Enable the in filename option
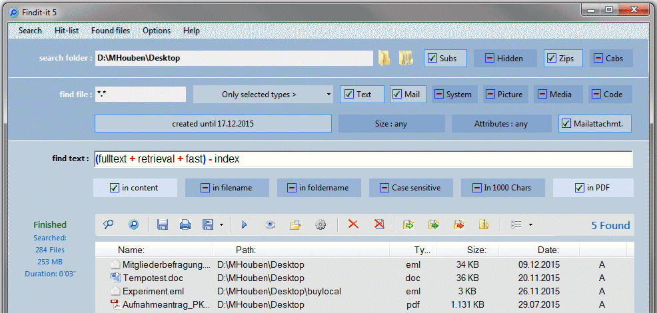Screen dimensions: 657x313 pos(227,188)
